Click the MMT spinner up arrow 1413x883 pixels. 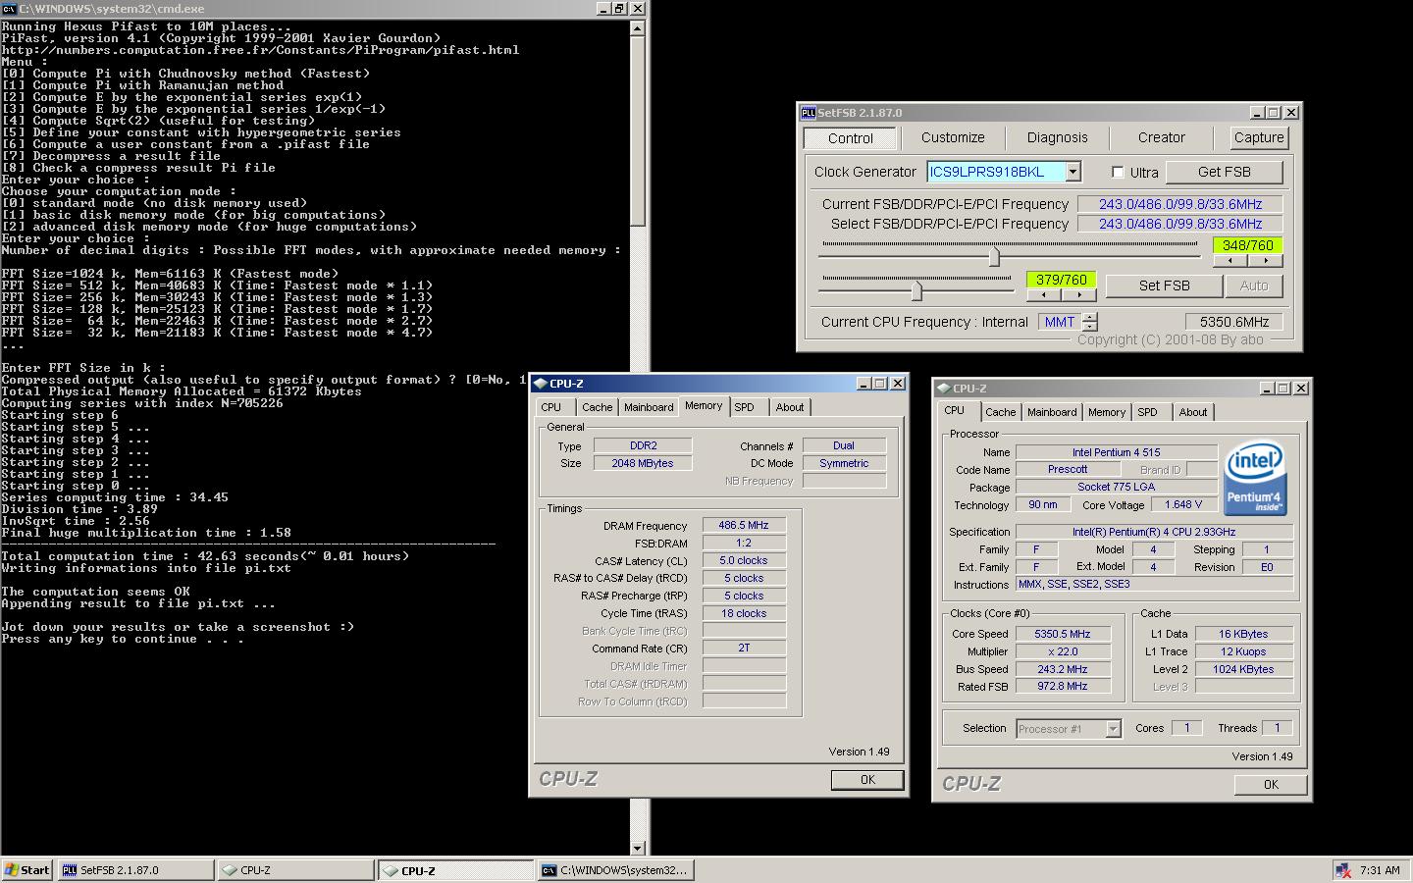click(x=1090, y=317)
